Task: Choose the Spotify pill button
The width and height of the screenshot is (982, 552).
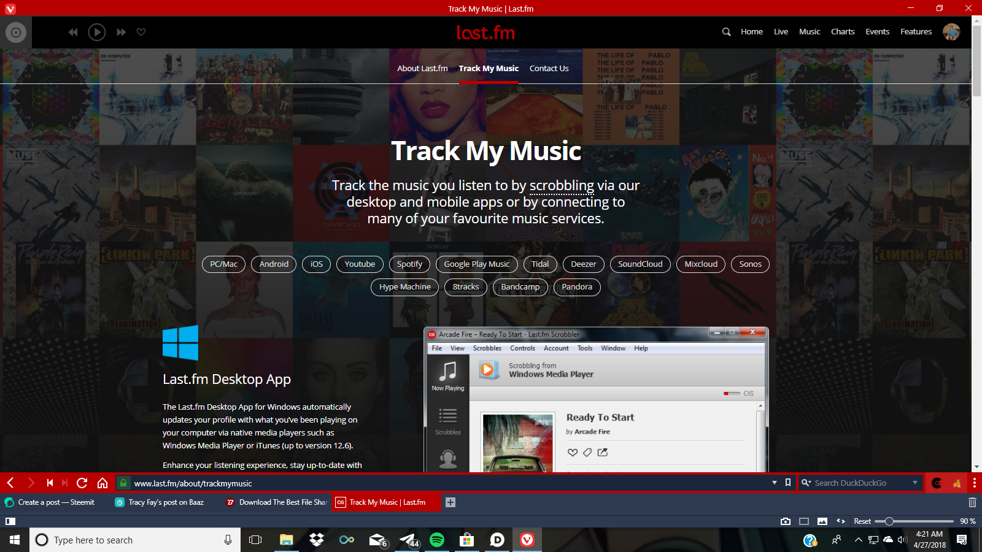Action: 409,264
